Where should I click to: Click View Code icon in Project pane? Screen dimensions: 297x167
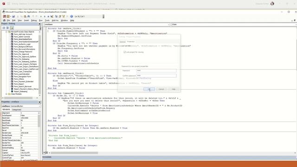tap(4, 28)
